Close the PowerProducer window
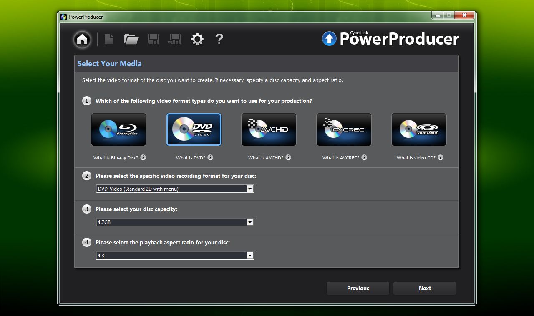 point(463,15)
